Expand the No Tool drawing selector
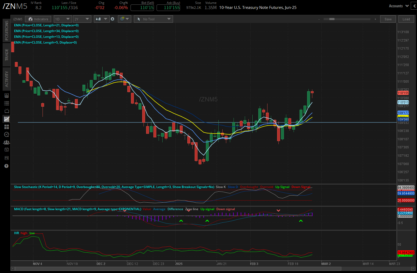Viewport: 417px width, 273px height. tap(153, 19)
